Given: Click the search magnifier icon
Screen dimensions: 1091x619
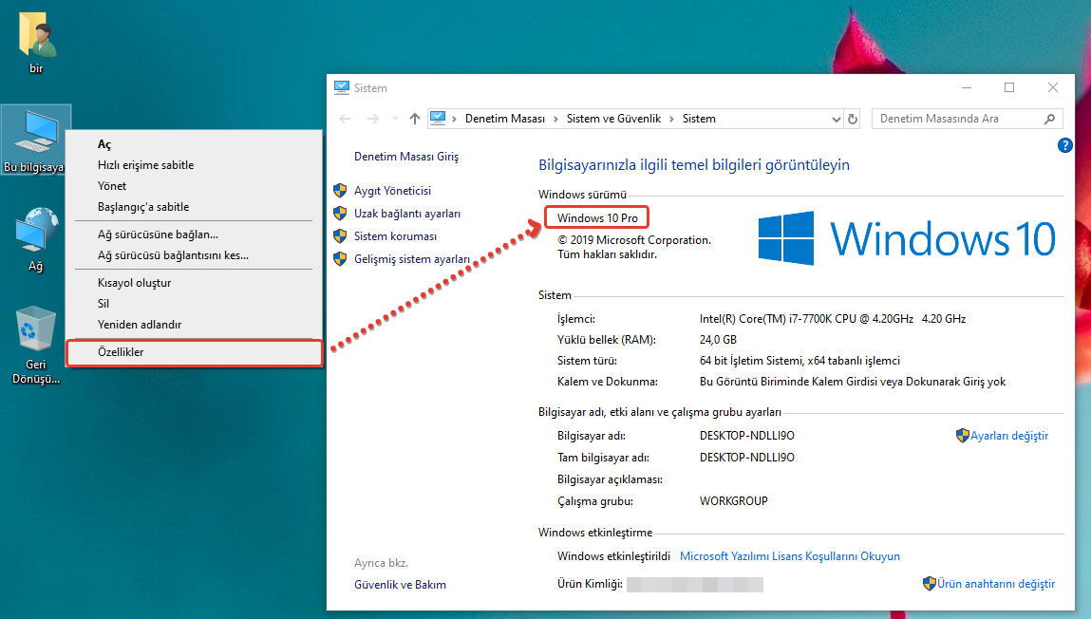Looking at the screenshot, I should click(1049, 119).
